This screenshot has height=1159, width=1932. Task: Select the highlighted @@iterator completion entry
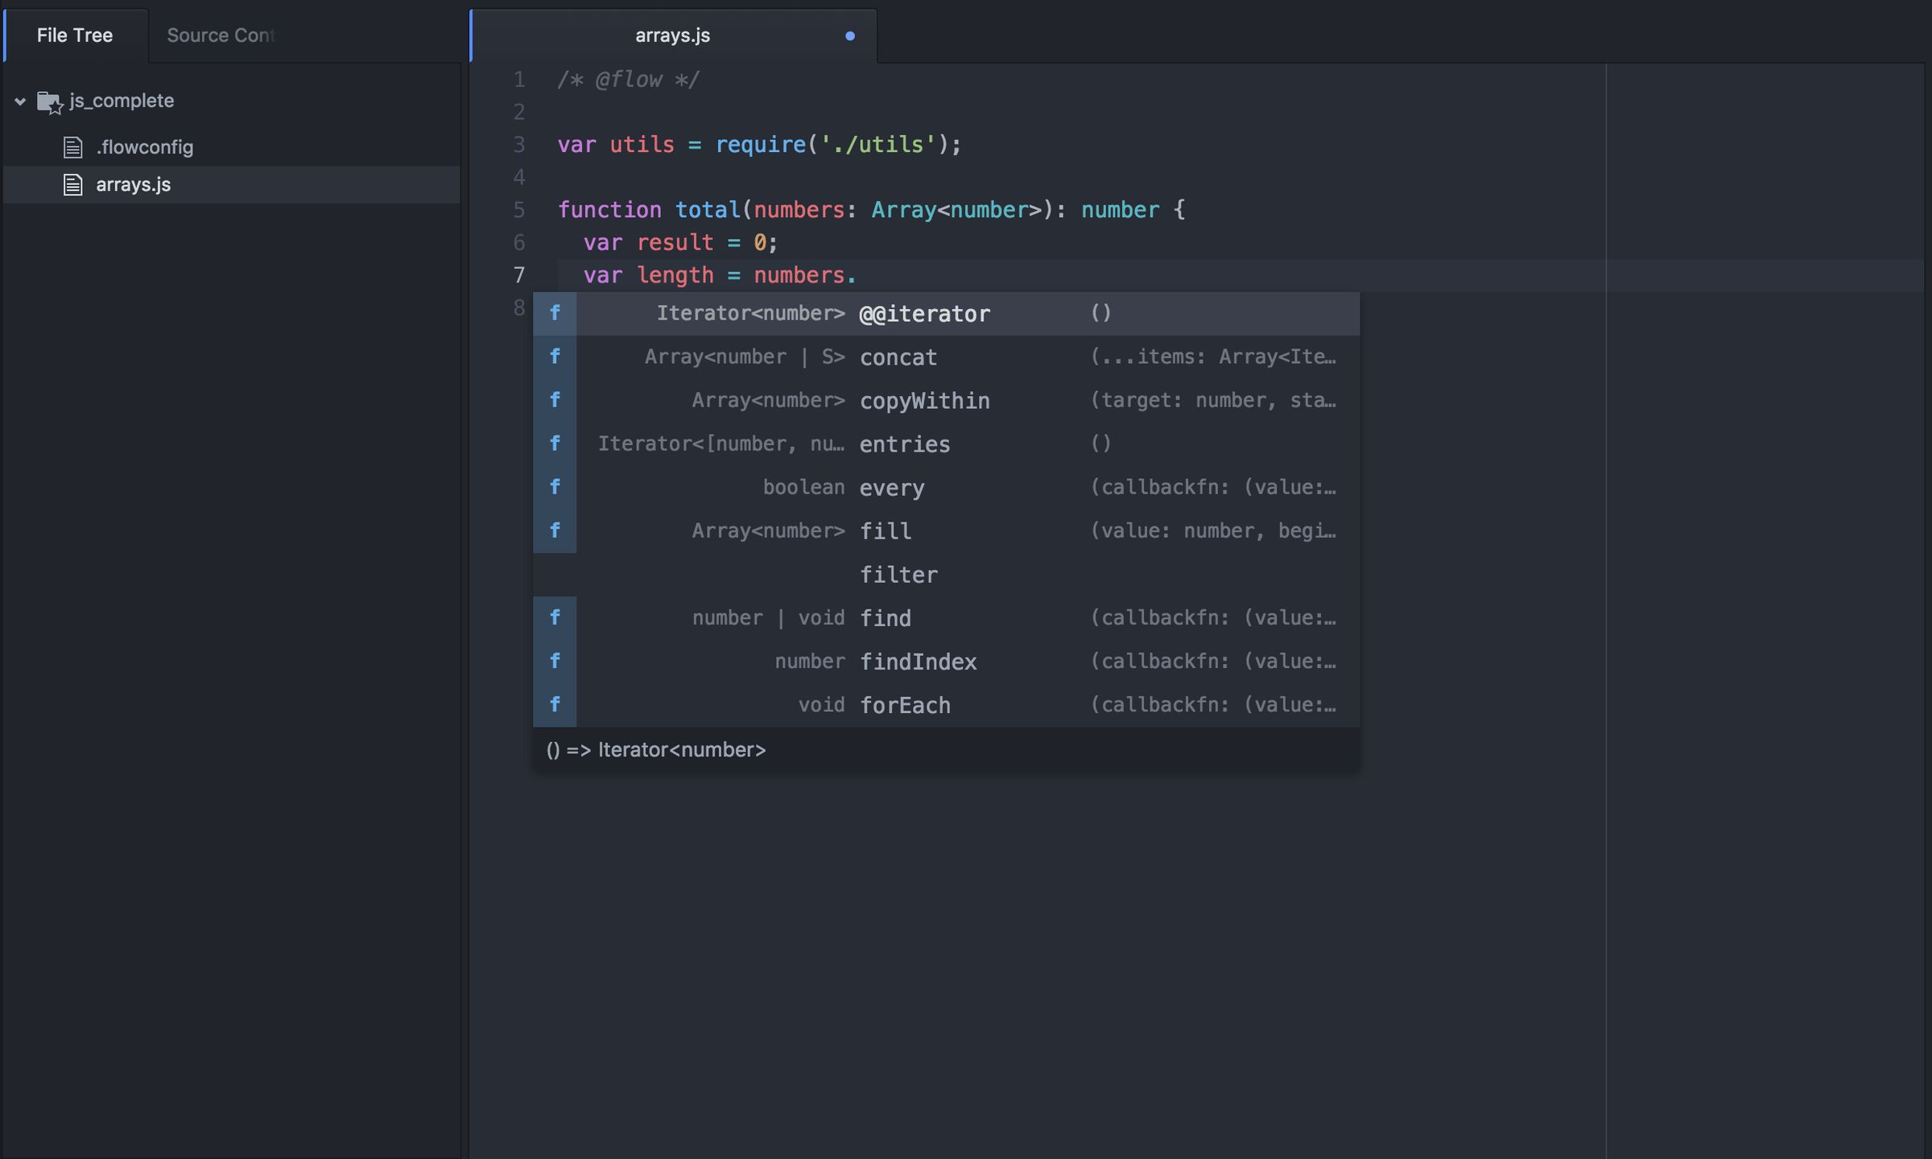click(x=925, y=313)
